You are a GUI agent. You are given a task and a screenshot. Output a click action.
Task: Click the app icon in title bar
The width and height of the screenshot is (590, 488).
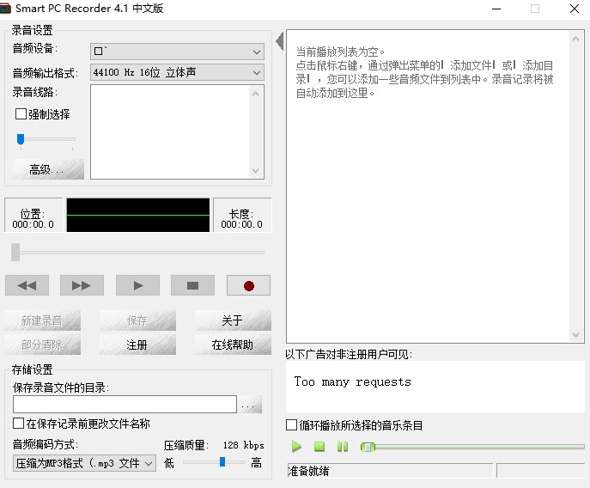click(x=5, y=9)
